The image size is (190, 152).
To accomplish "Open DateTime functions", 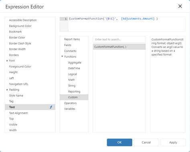I will coord(74,68).
